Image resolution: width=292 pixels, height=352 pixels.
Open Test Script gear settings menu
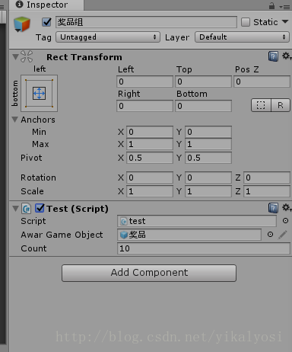point(287,208)
